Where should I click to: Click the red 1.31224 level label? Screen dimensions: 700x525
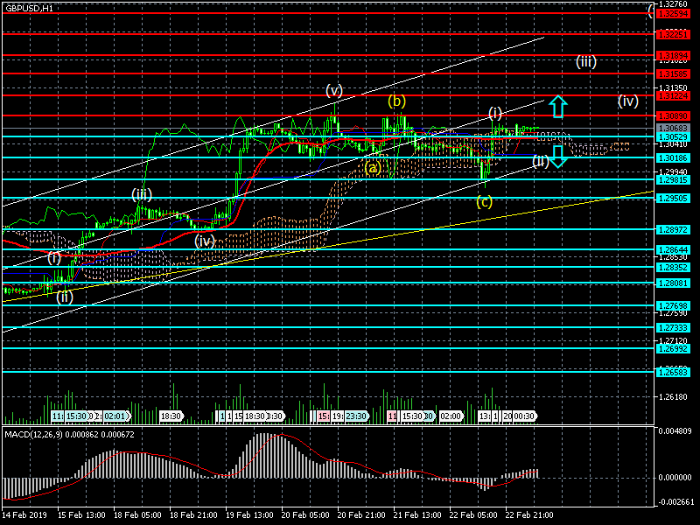coord(673,95)
